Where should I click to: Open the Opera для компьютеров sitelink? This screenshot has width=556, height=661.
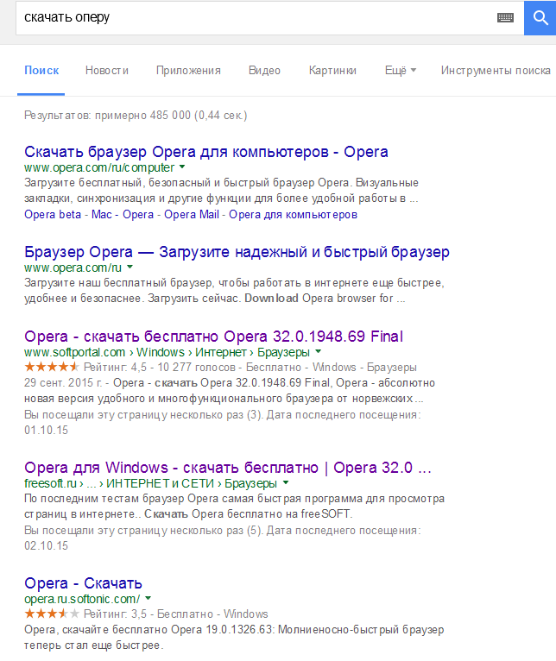[293, 215]
